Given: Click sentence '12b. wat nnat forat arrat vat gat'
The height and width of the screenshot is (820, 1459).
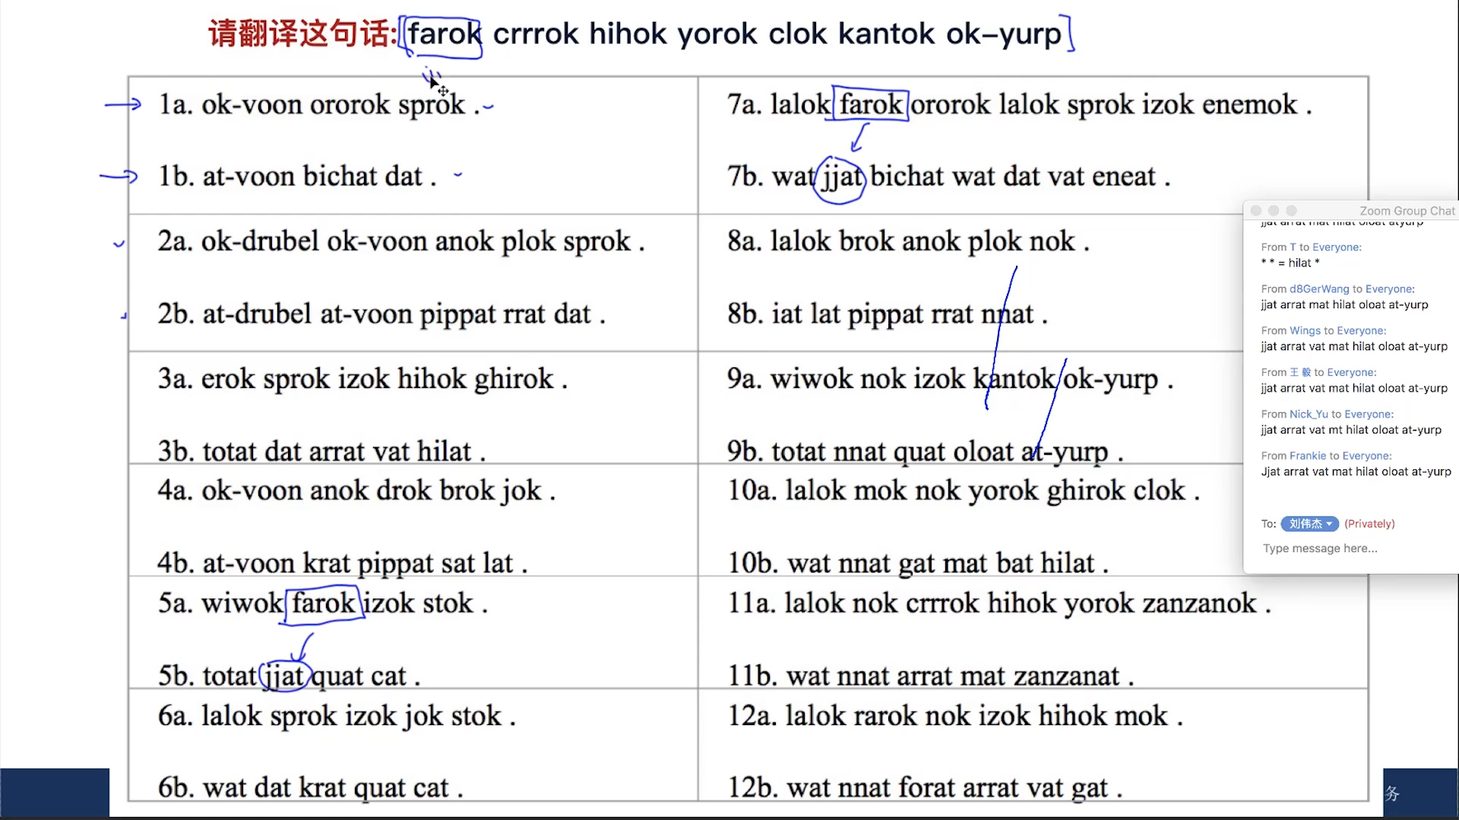Looking at the screenshot, I should (x=925, y=788).
